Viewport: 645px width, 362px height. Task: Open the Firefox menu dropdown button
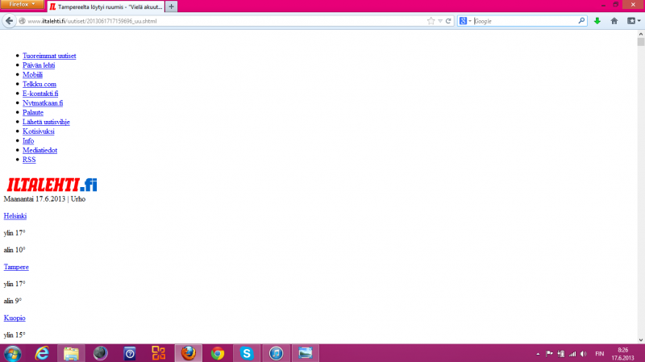point(22,5)
